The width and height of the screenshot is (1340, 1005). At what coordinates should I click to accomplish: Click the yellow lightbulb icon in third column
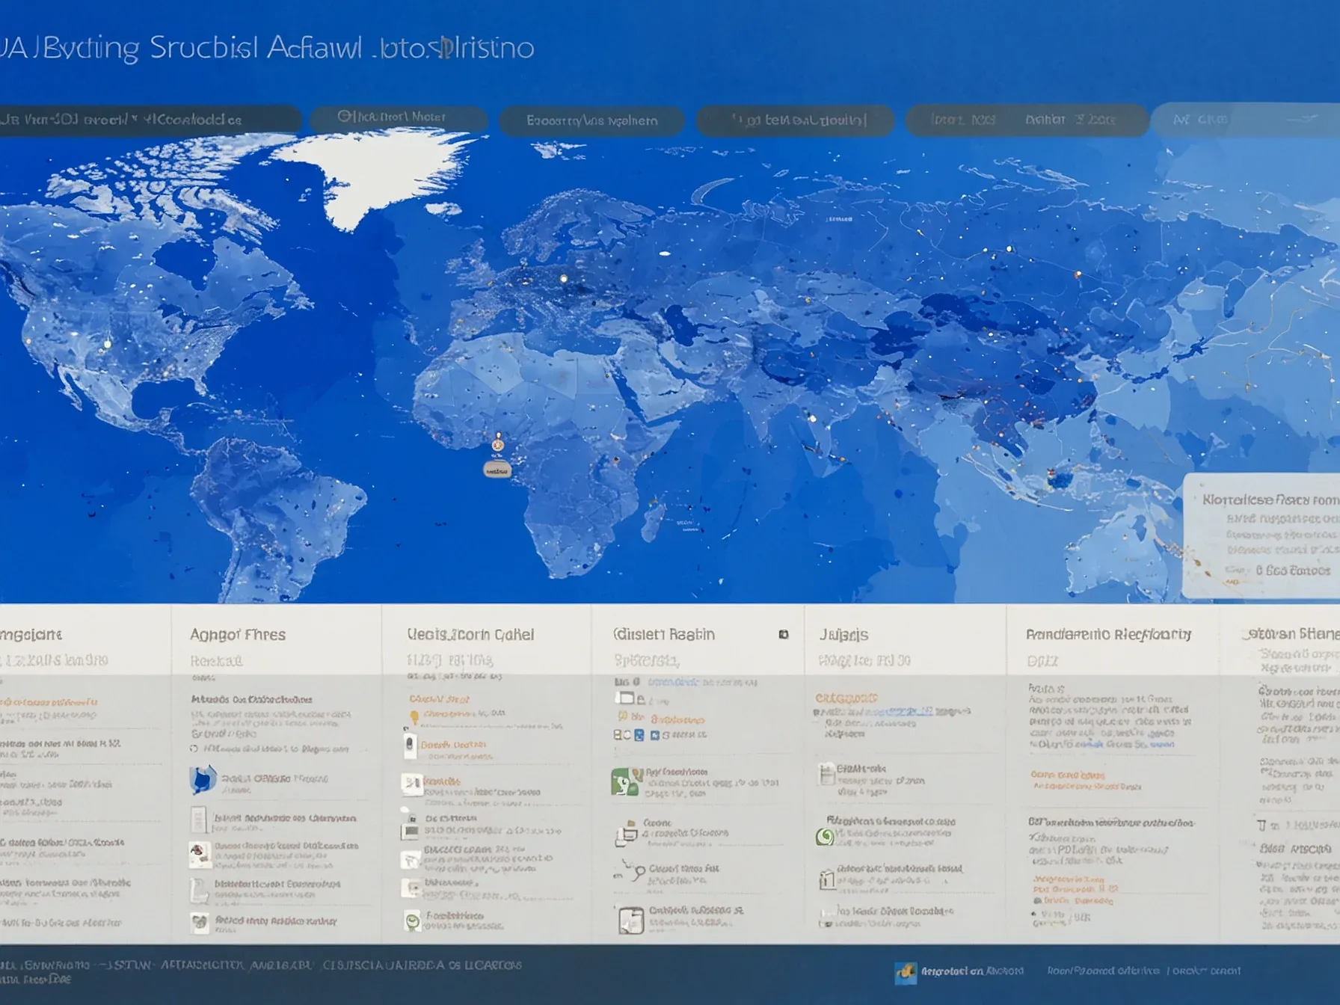(x=414, y=717)
